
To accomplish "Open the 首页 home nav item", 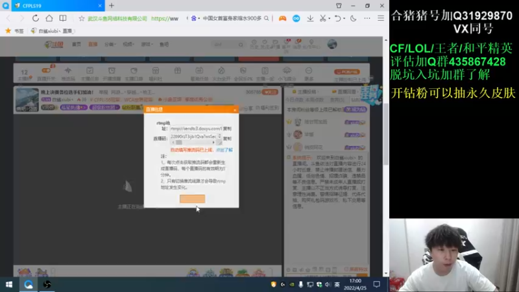I will (77, 44).
